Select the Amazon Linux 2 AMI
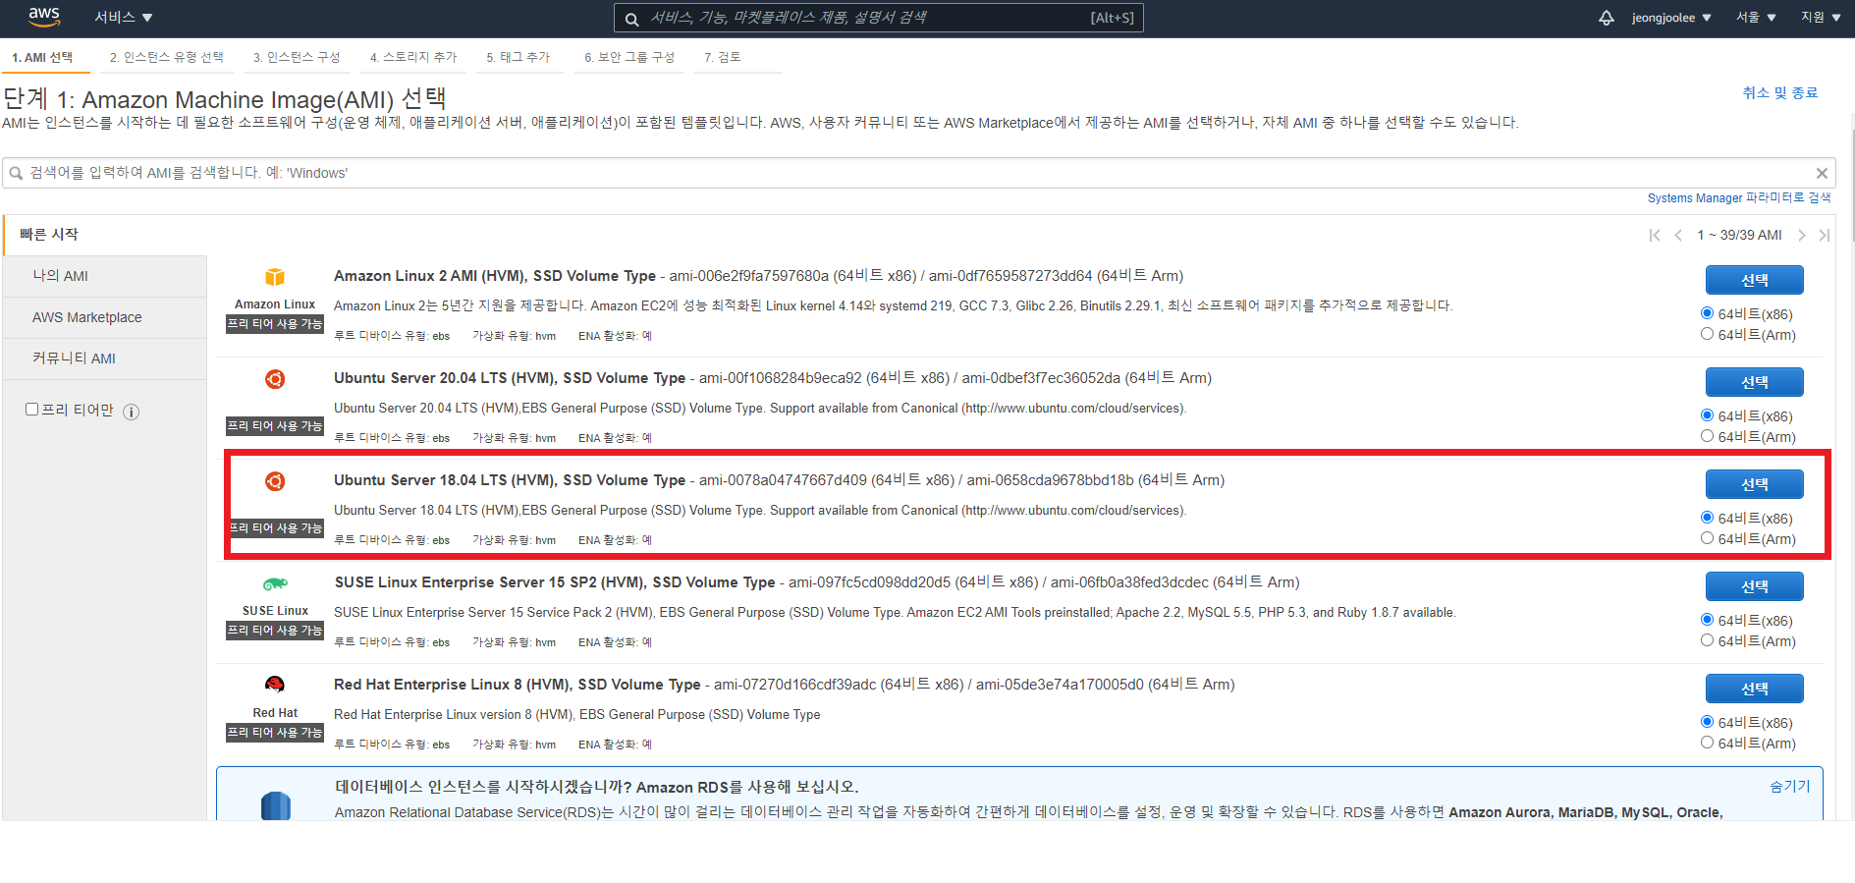Screen dimensions: 1855x883 (x=1754, y=280)
